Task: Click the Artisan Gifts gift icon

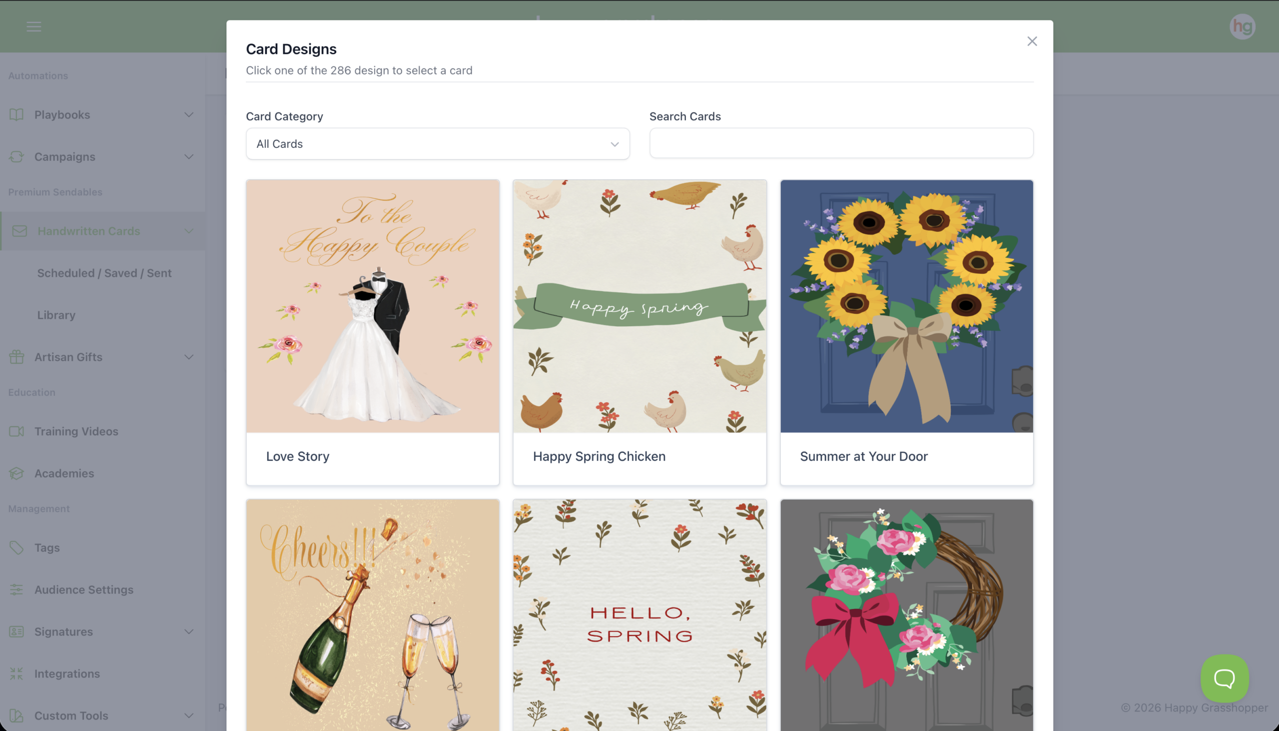Action: 16,357
